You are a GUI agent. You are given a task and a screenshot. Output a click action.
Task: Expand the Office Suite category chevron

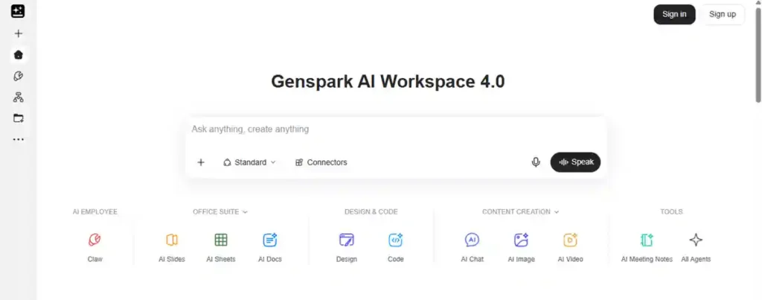click(x=245, y=212)
